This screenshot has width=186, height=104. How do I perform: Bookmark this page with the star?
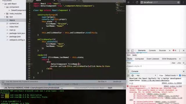(178, 2)
